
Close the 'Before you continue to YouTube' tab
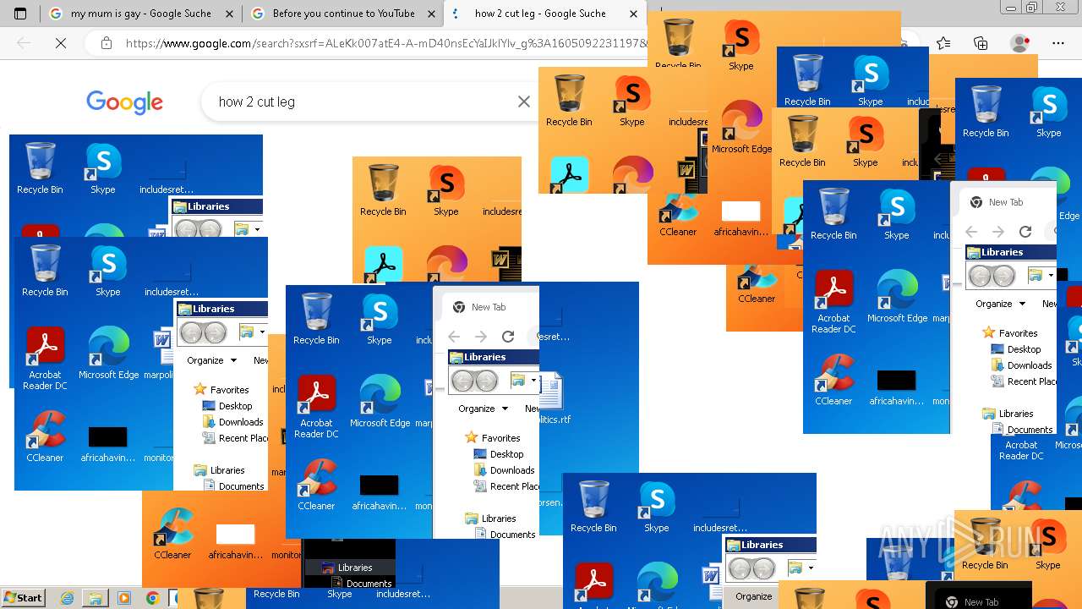click(x=431, y=14)
